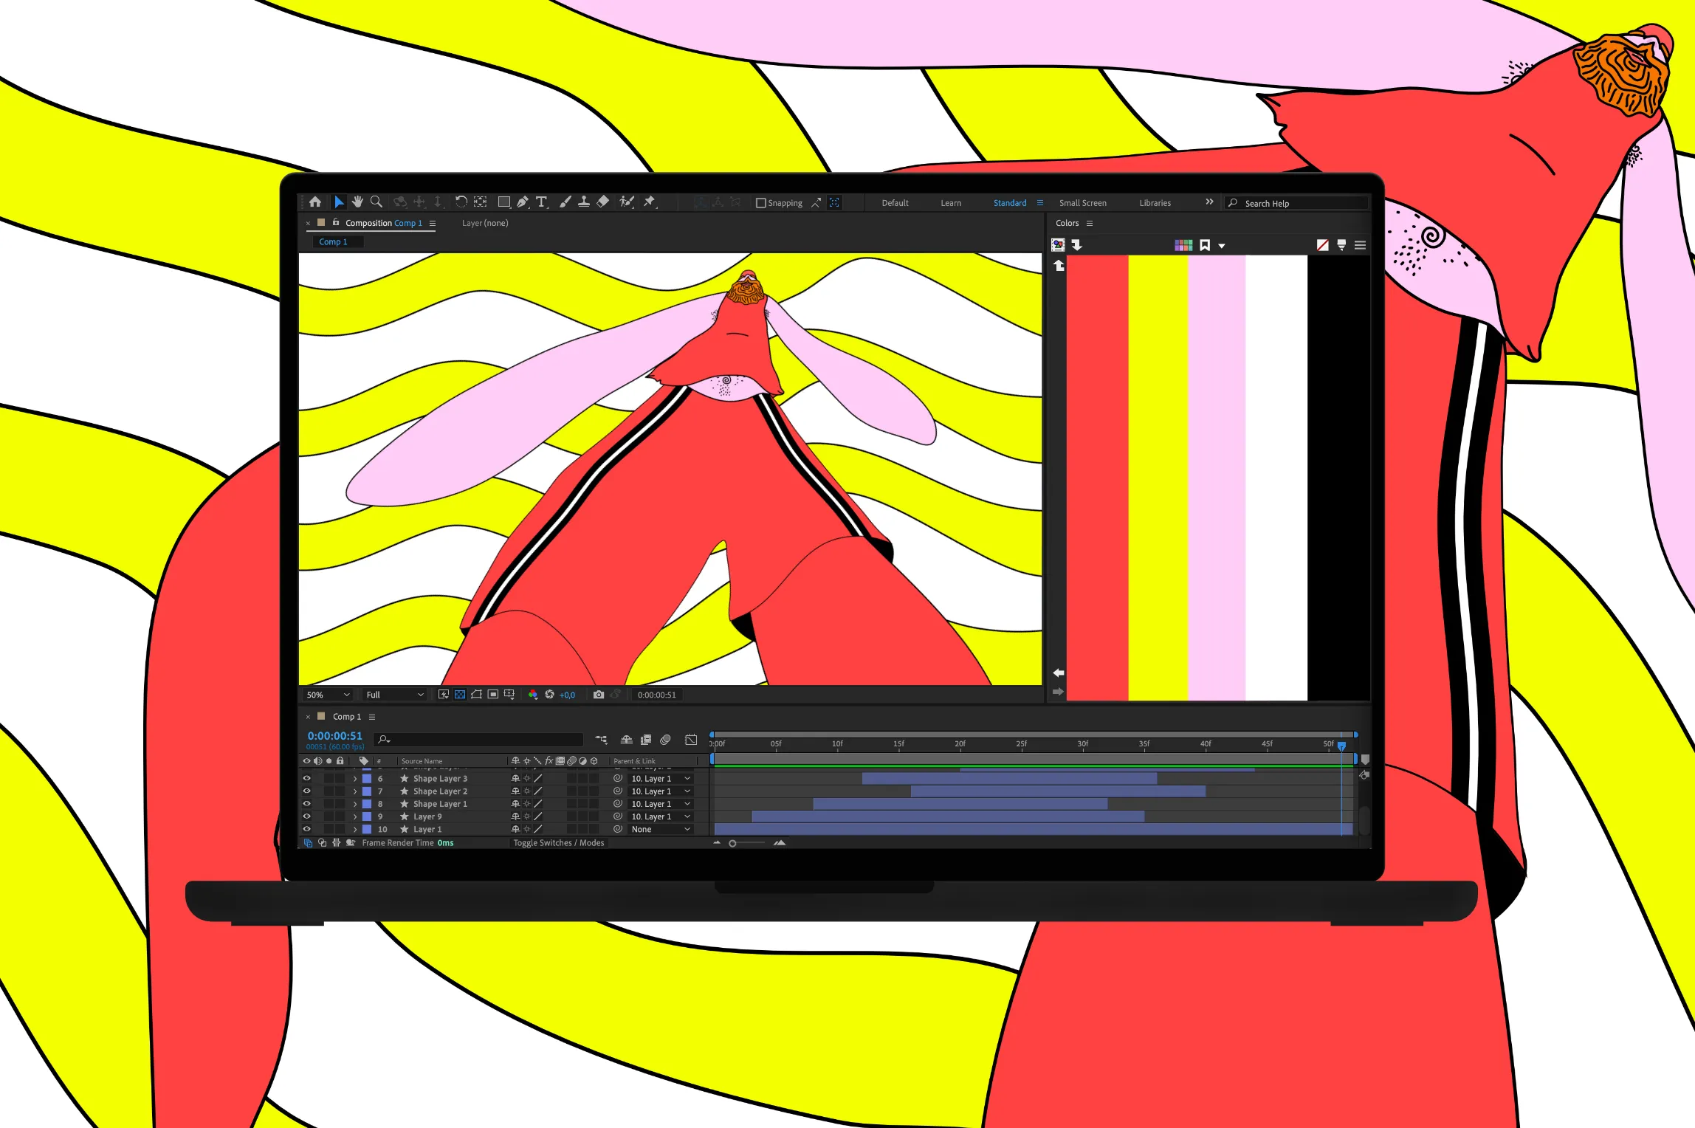Click the Home icon in toolbar
The width and height of the screenshot is (1695, 1128).
pyautogui.click(x=315, y=202)
